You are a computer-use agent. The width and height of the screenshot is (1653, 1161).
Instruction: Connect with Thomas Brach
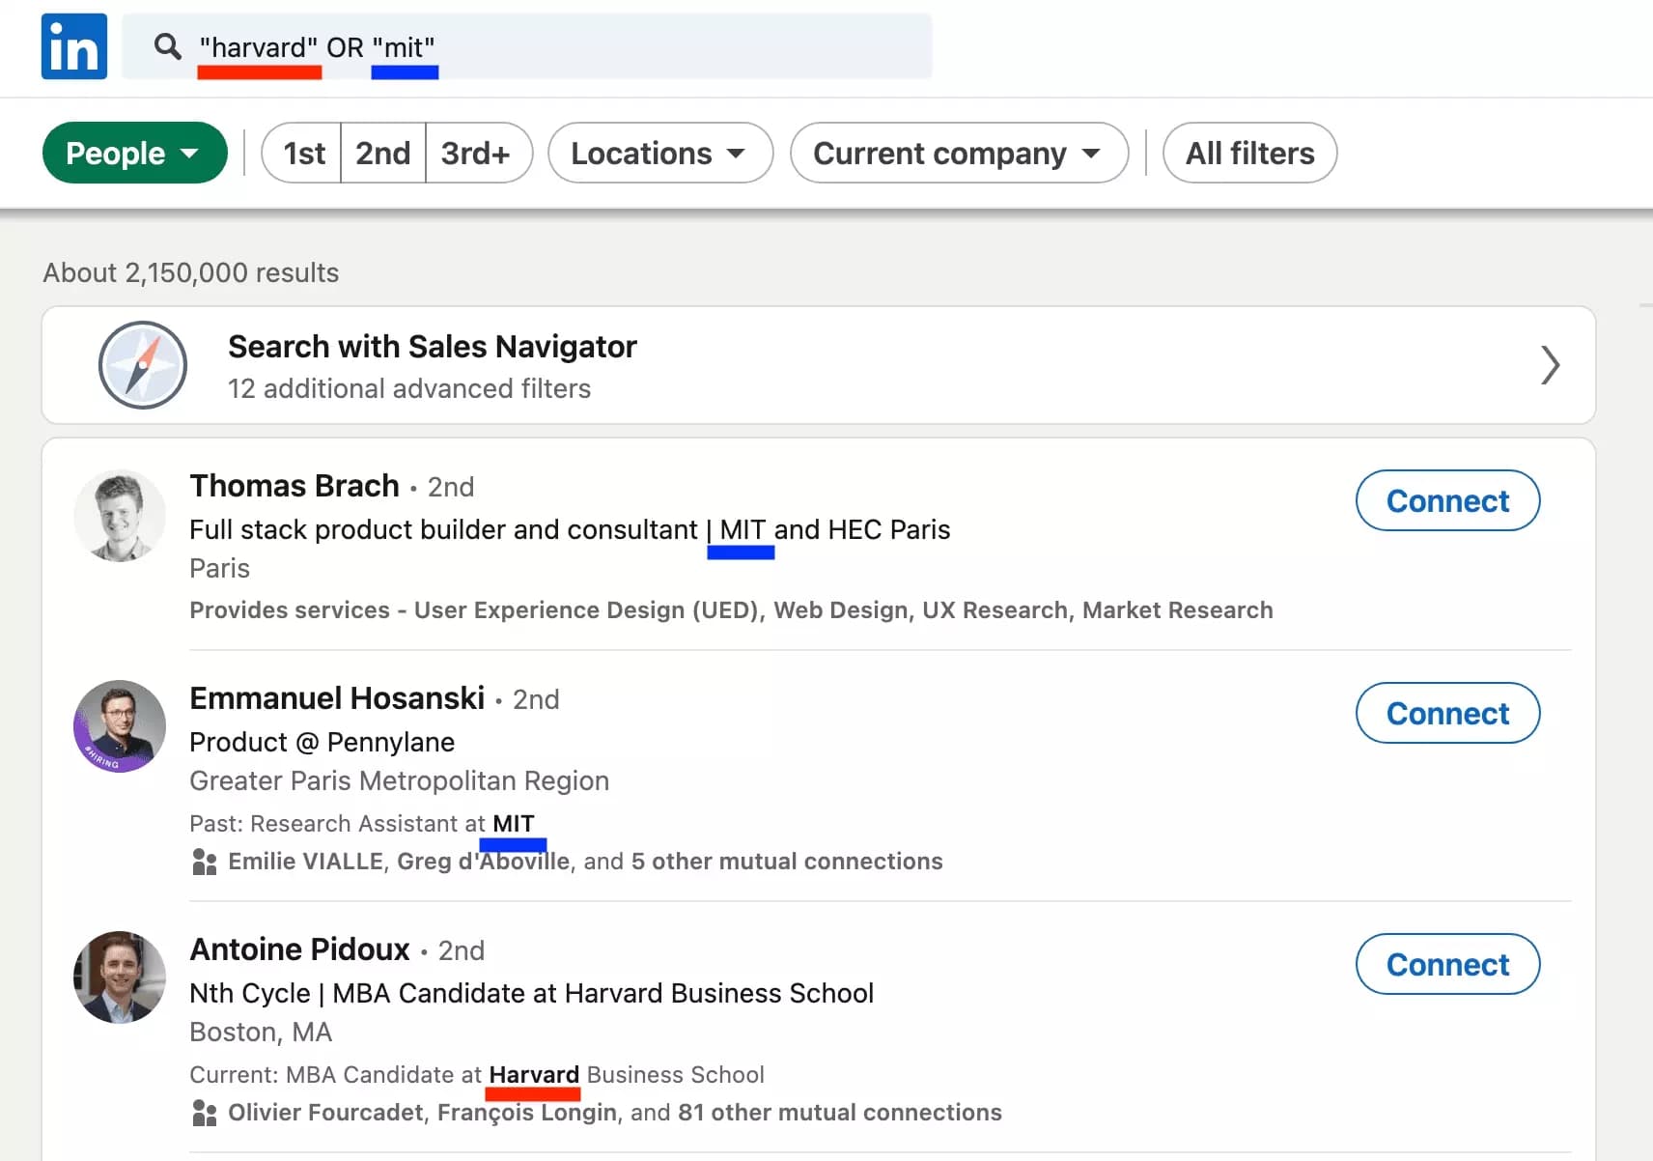pos(1447,500)
